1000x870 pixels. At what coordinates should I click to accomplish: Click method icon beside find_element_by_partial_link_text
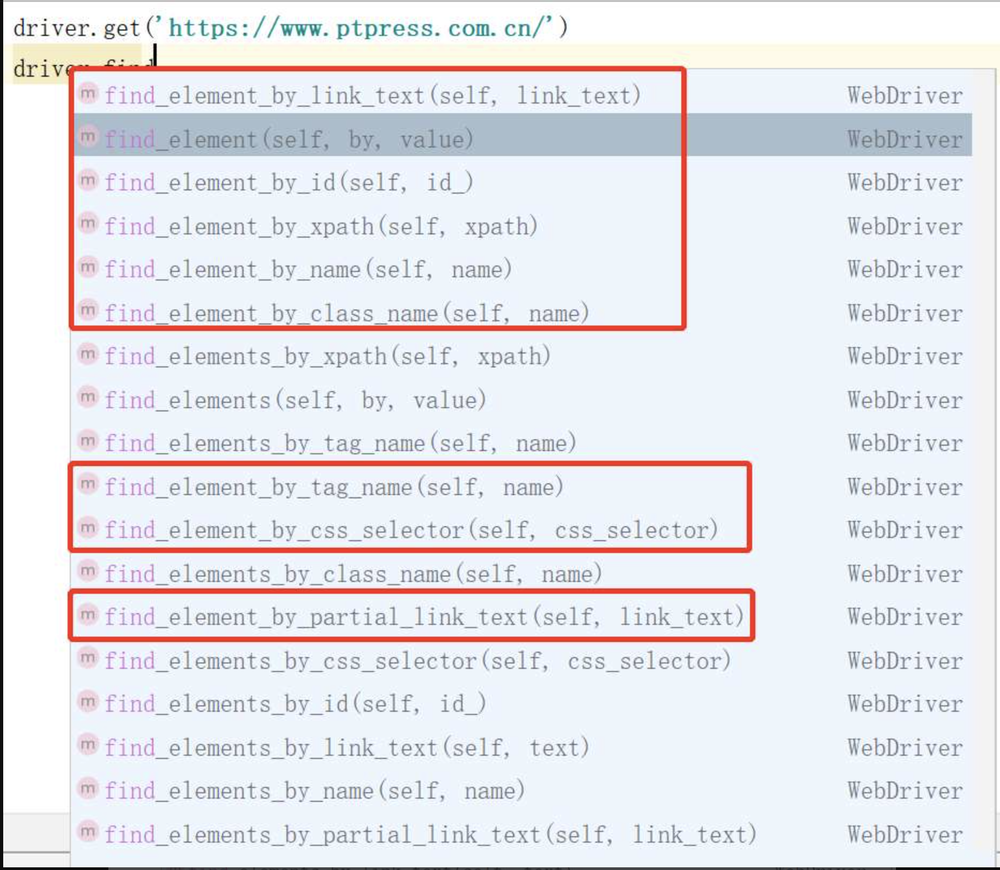click(x=88, y=615)
